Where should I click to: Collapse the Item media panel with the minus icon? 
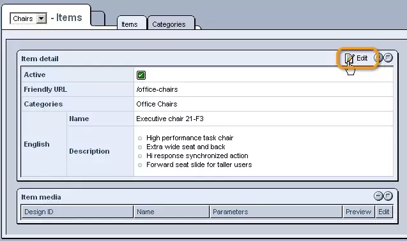point(378,196)
